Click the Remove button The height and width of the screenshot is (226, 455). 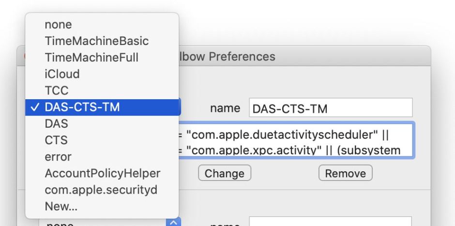345,173
